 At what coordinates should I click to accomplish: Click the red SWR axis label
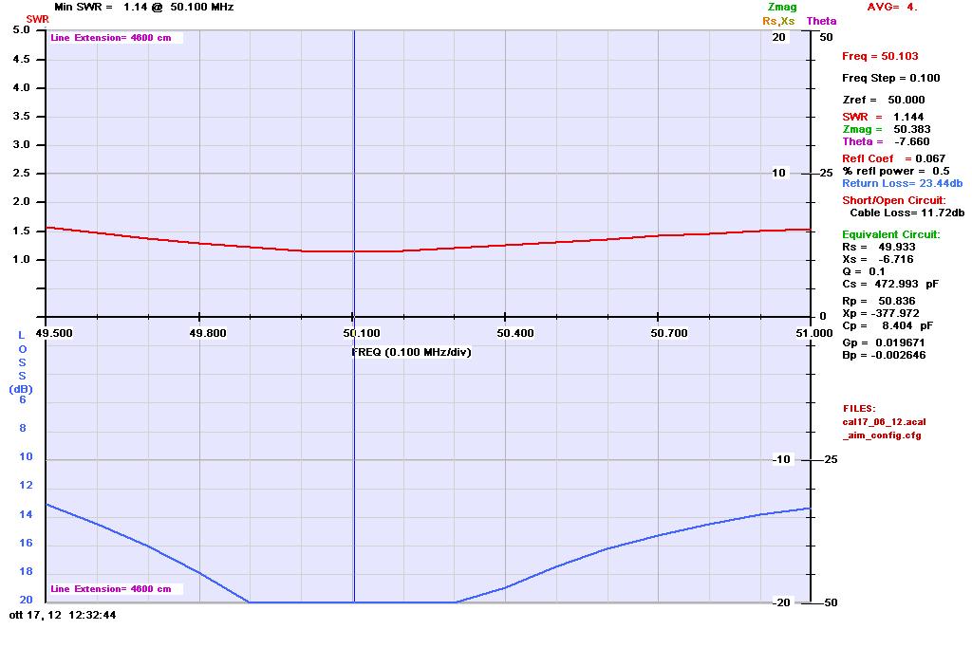coord(37,19)
